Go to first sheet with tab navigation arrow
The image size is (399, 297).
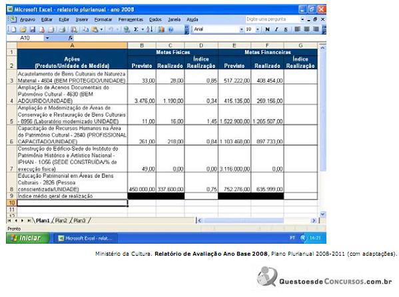pyautogui.click(x=9, y=220)
